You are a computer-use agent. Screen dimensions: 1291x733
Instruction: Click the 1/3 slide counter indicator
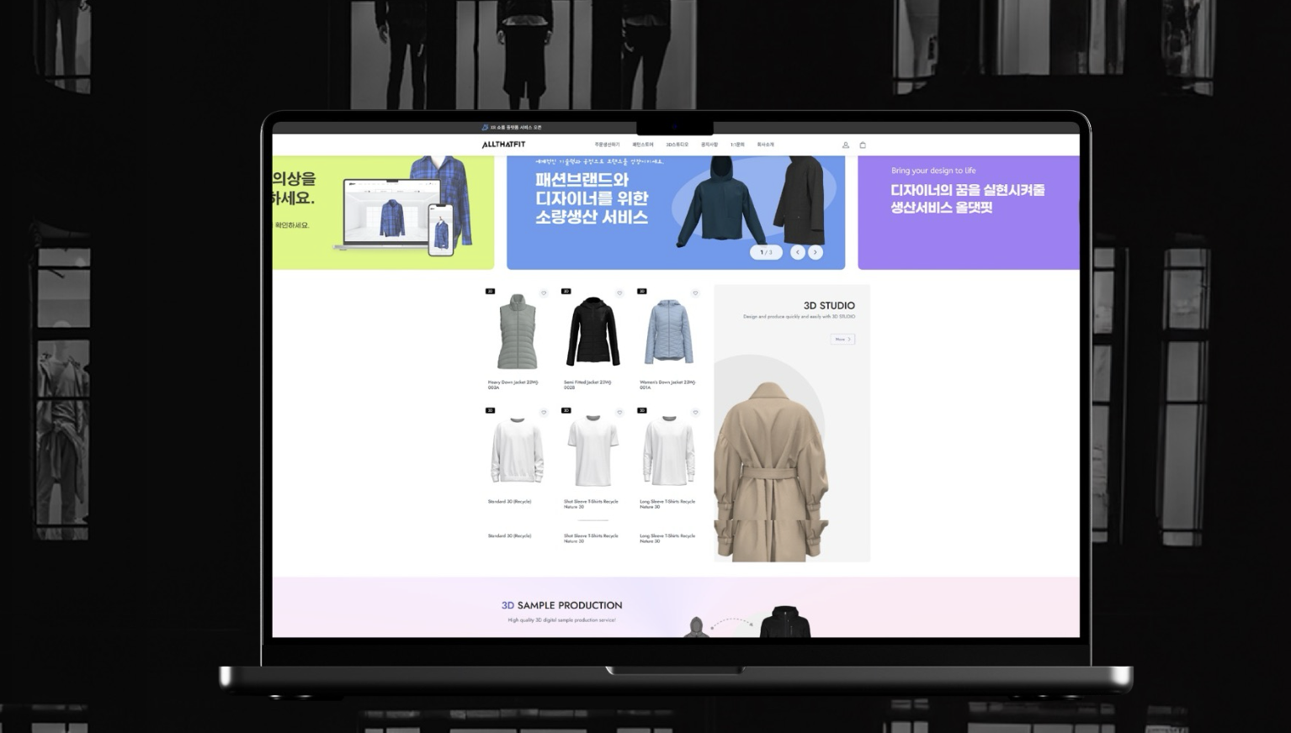[x=766, y=252]
